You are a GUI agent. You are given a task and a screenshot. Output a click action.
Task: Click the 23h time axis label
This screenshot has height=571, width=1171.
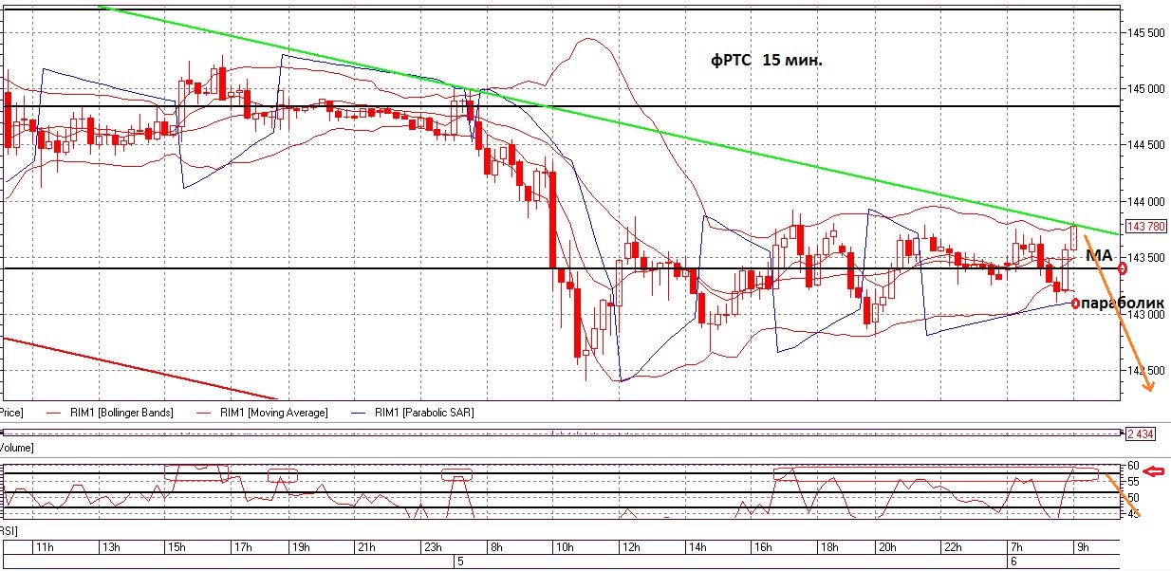pyautogui.click(x=434, y=547)
